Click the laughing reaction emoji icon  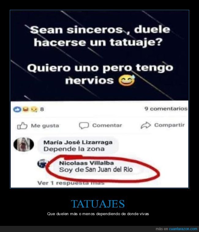pos(26,110)
